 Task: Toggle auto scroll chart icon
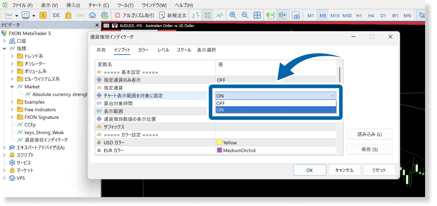pyautogui.click(x=270, y=15)
